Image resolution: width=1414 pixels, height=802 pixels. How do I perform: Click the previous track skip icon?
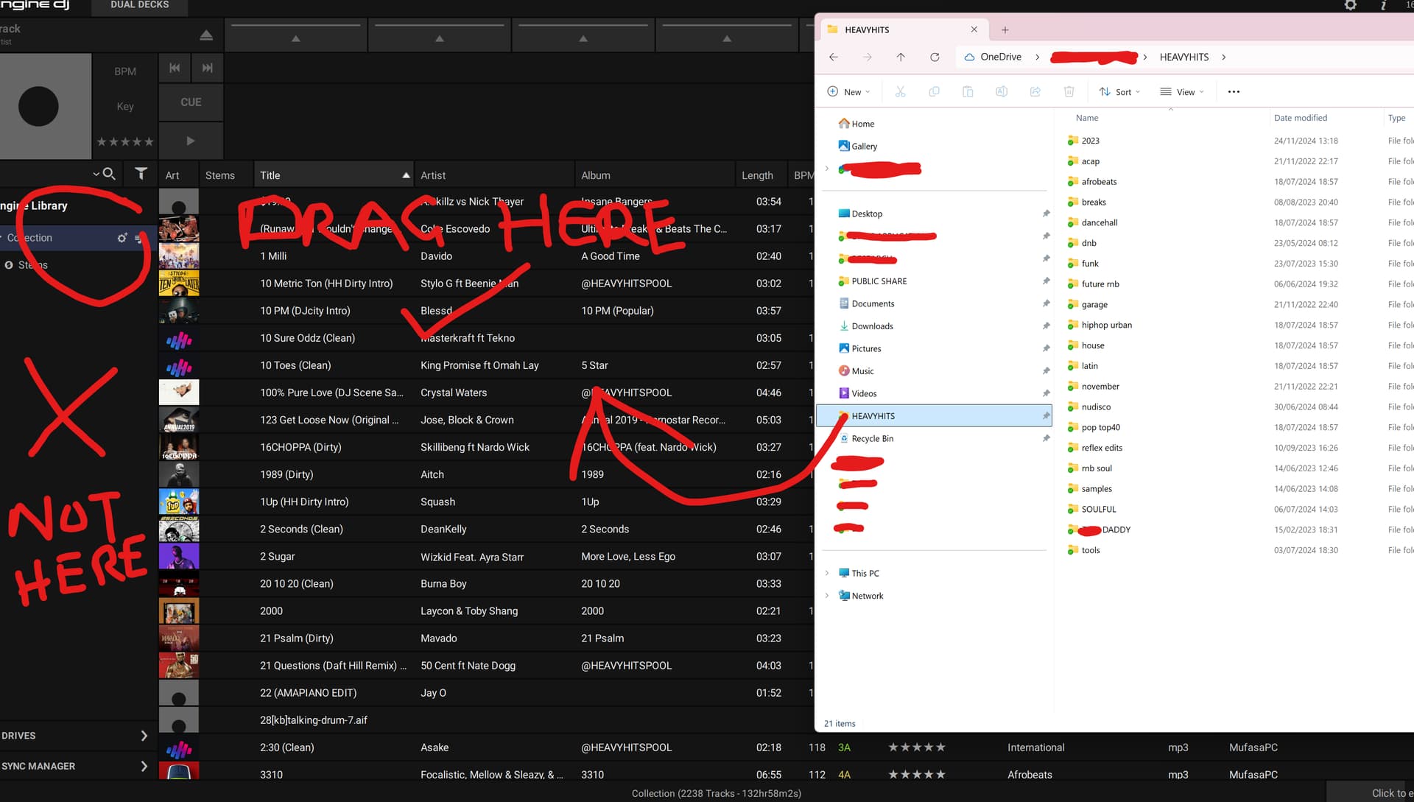click(175, 68)
